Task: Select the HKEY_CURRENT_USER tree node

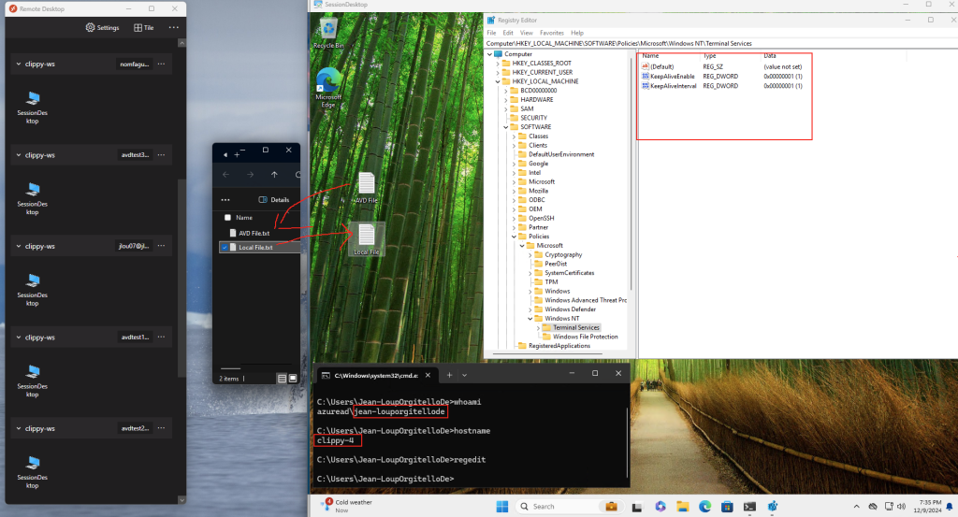Action: tap(542, 72)
